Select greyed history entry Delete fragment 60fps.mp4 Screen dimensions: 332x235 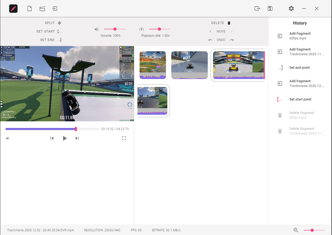300,115
